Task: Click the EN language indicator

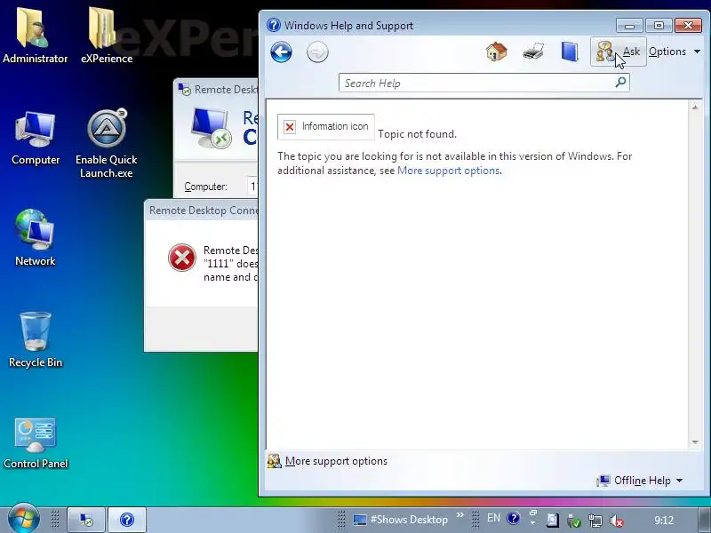Action: (x=493, y=518)
